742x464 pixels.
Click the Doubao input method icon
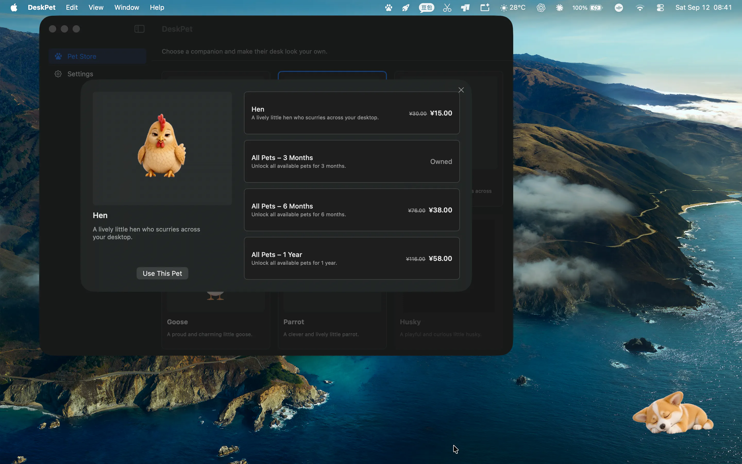click(426, 8)
